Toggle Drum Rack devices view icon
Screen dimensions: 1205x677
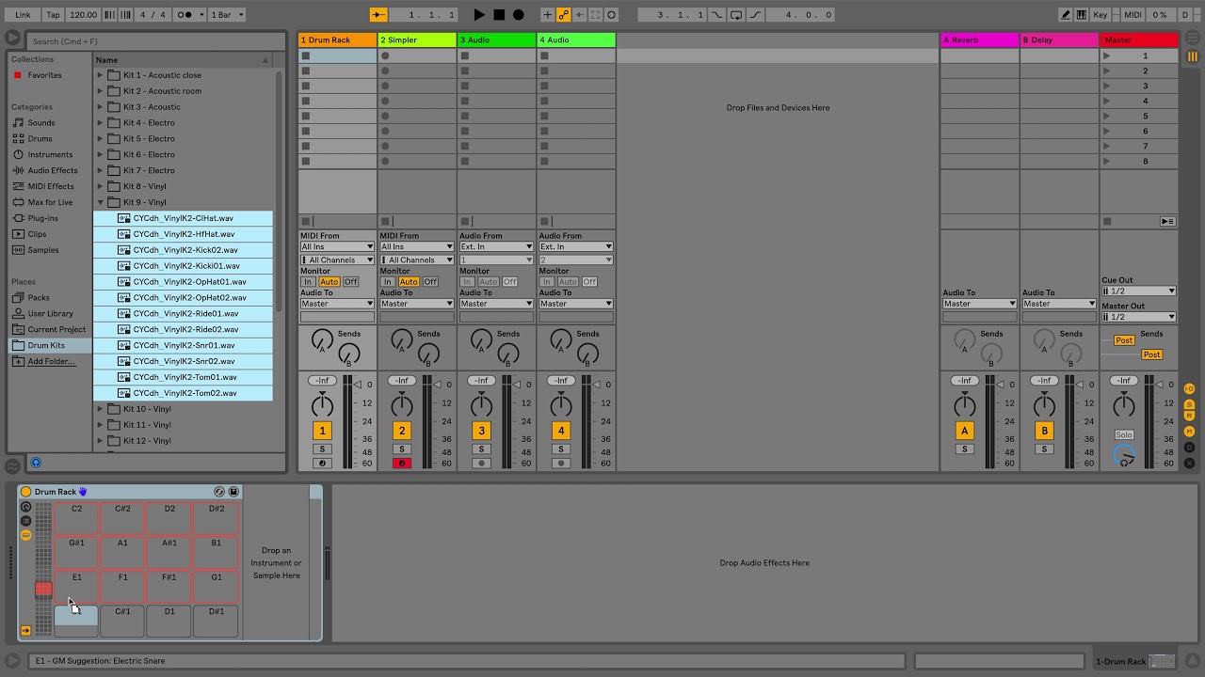point(26,535)
